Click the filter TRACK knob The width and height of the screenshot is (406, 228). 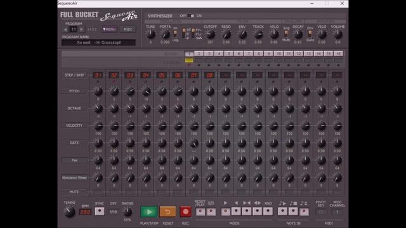pyautogui.click(x=258, y=34)
